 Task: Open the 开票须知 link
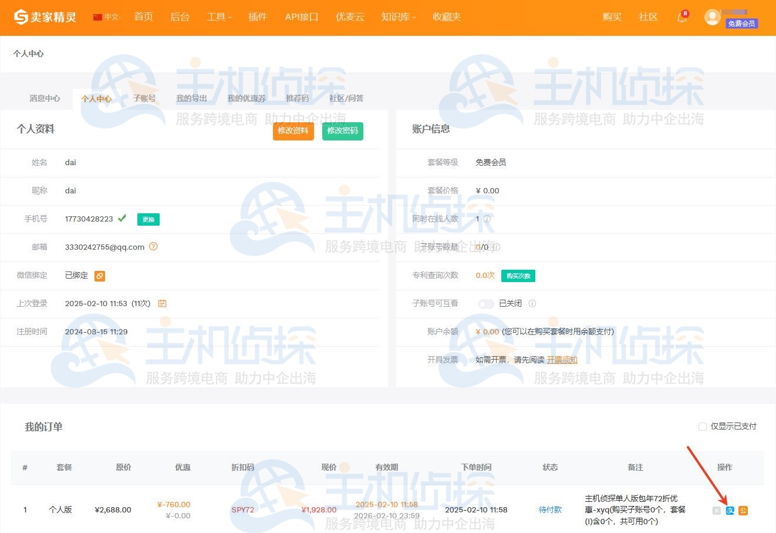(x=562, y=360)
